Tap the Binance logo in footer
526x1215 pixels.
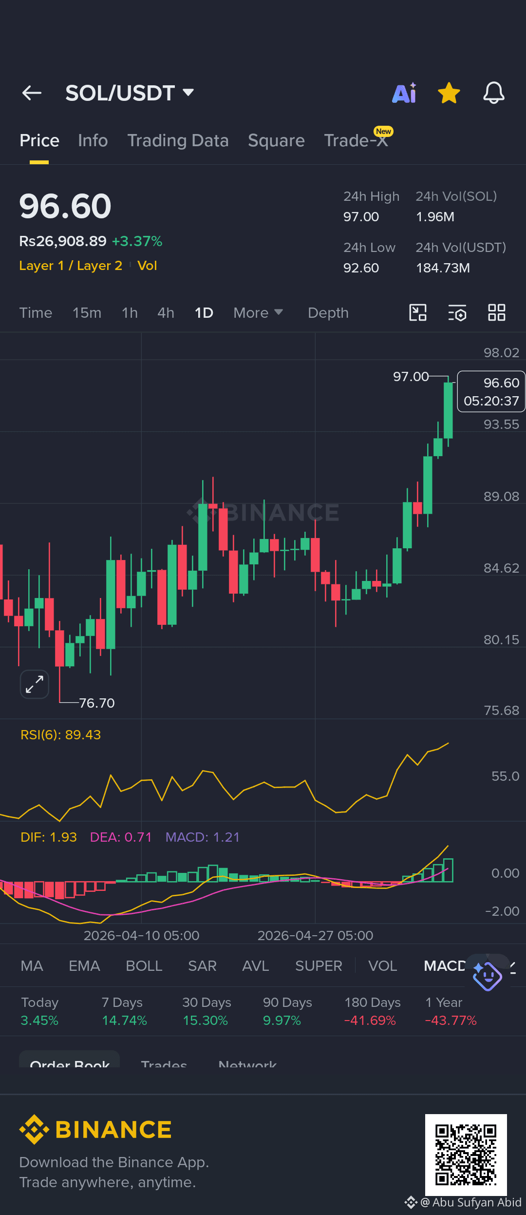pos(95,1129)
